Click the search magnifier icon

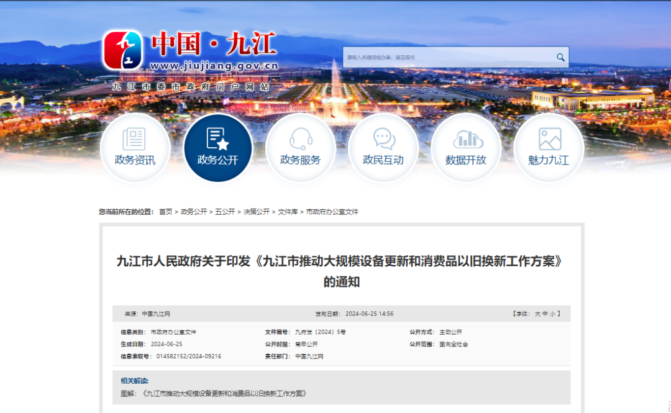click(560, 57)
